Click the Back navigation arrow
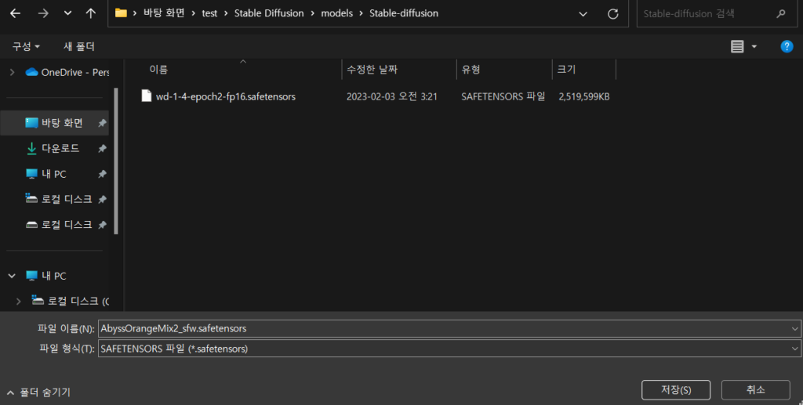Screen dimensions: 803x405 click(15, 13)
